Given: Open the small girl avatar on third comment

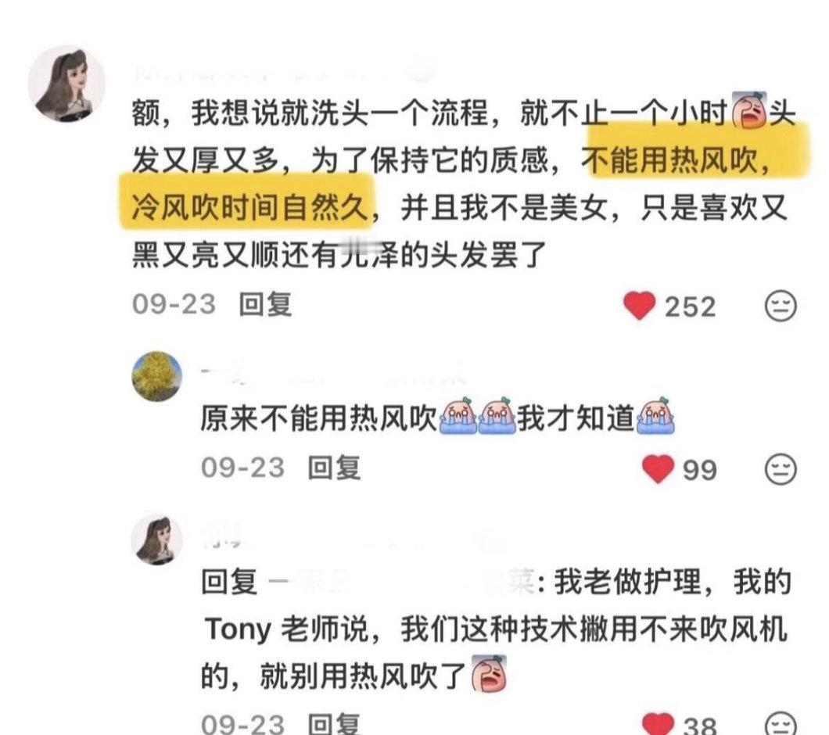Looking at the screenshot, I should click(x=157, y=540).
